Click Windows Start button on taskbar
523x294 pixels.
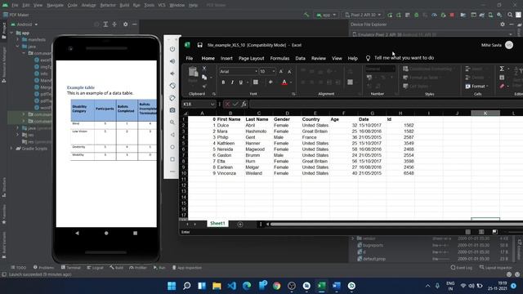(172, 286)
